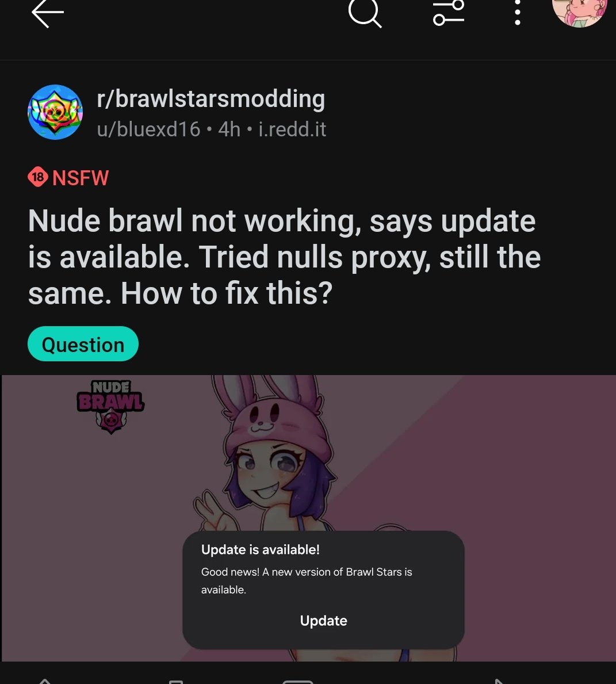The width and height of the screenshot is (616, 684).
Task: Open the r/brawlstarsmodding subreddit link
Action: pyautogui.click(x=211, y=98)
